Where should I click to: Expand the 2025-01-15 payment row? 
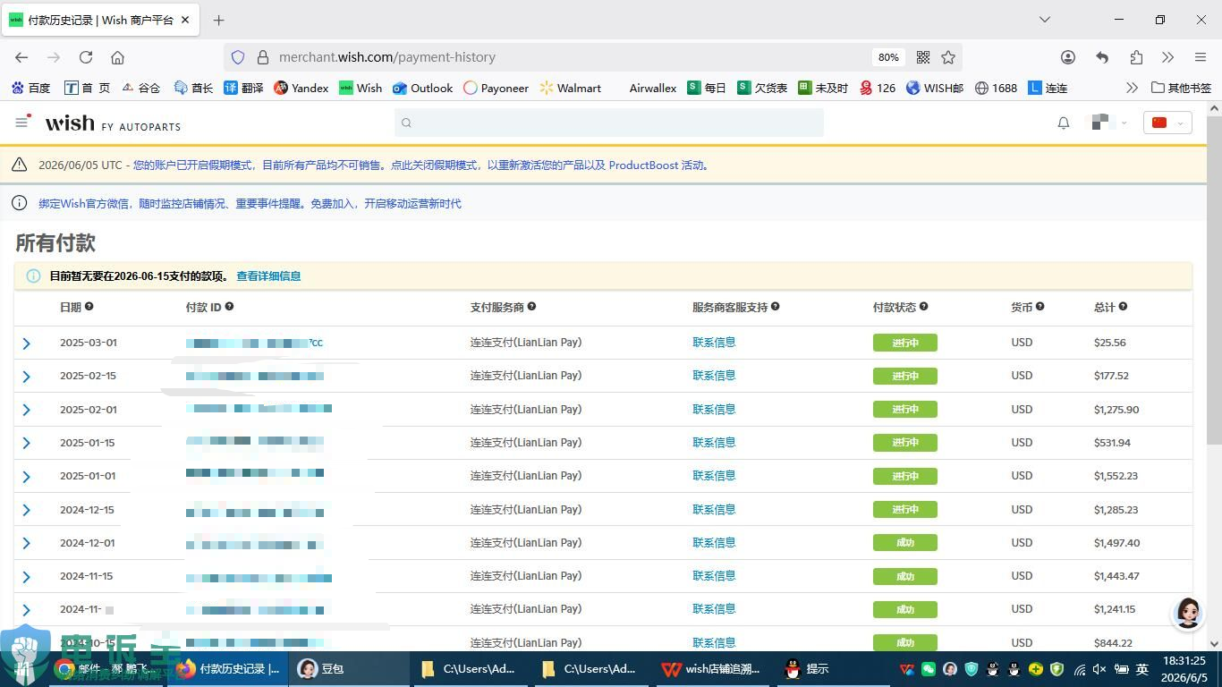coord(26,443)
